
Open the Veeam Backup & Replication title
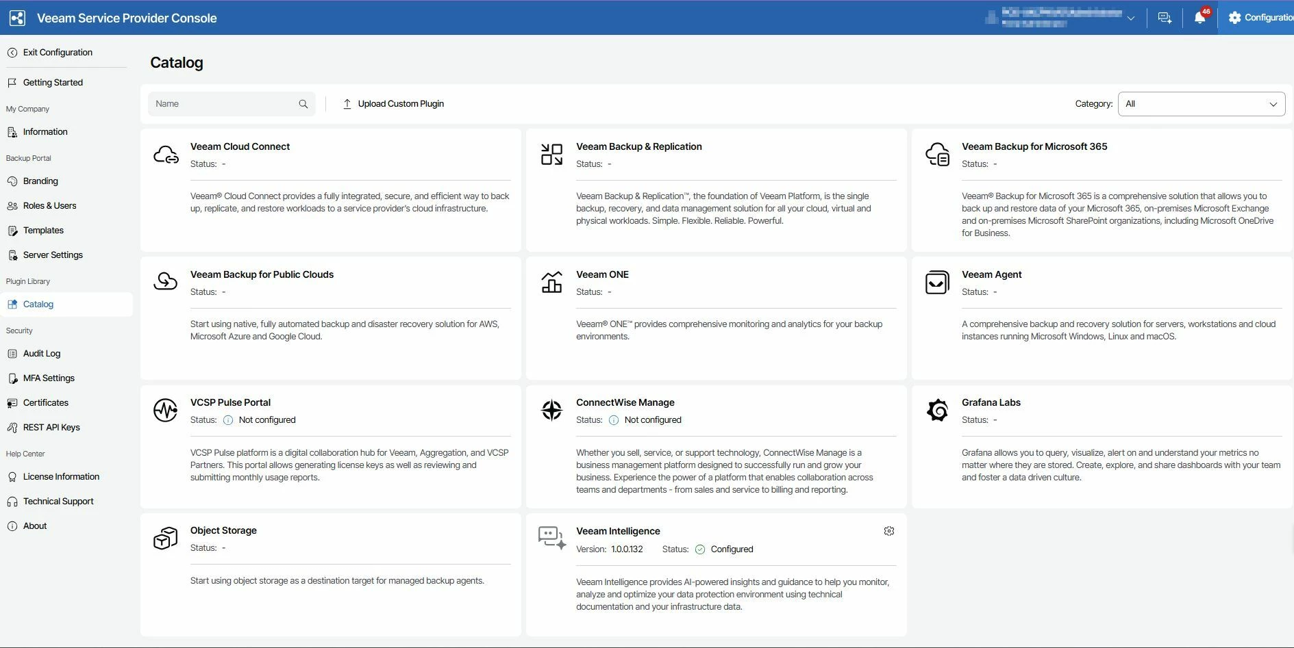(638, 146)
